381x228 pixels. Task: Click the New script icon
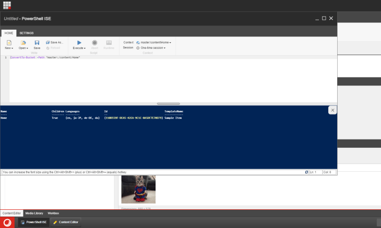(x=9, y=43)
